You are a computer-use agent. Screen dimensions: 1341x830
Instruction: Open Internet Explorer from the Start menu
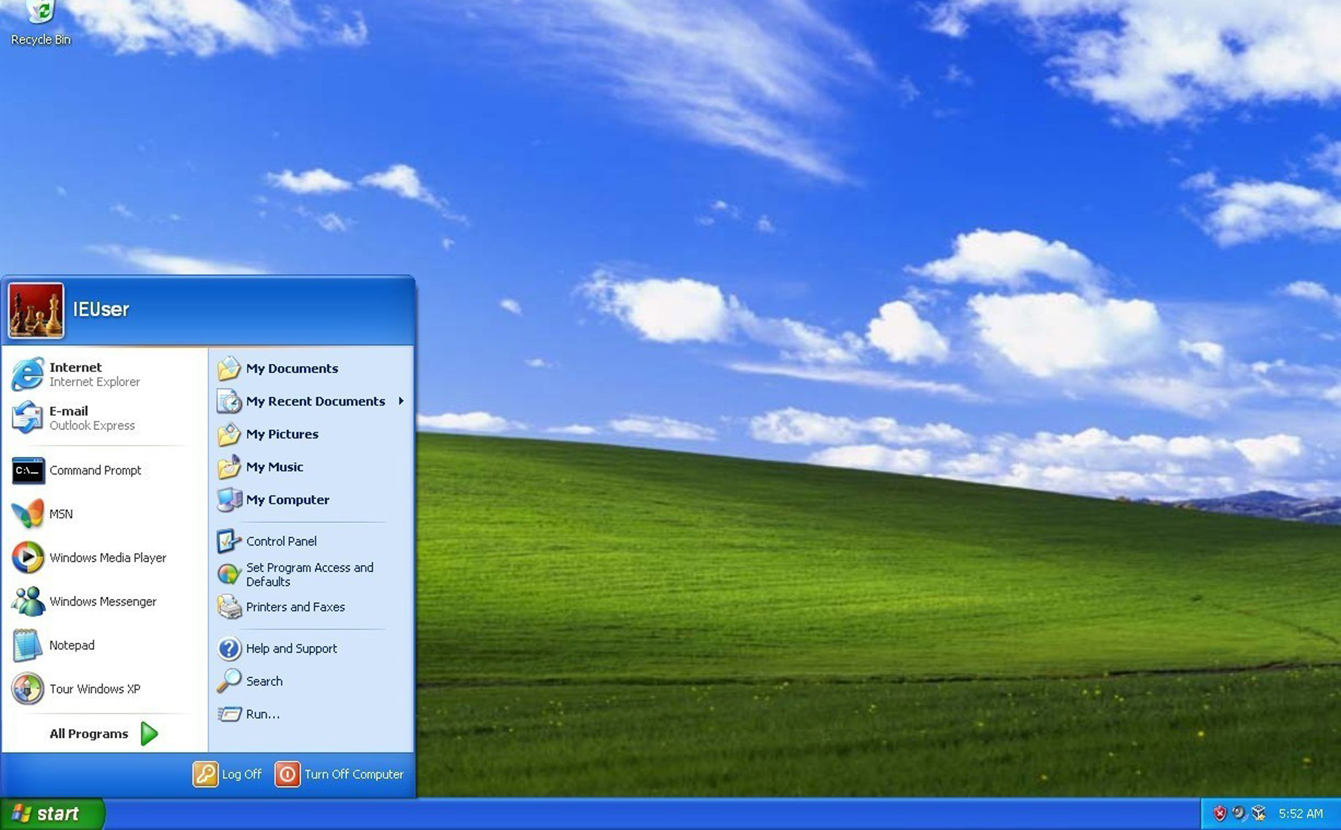tap(75, 374)
